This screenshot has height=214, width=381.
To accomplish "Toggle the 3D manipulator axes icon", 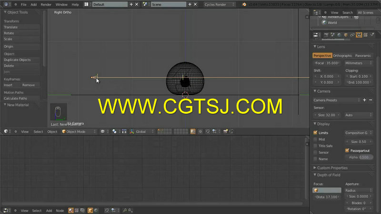I will (132, 132).
